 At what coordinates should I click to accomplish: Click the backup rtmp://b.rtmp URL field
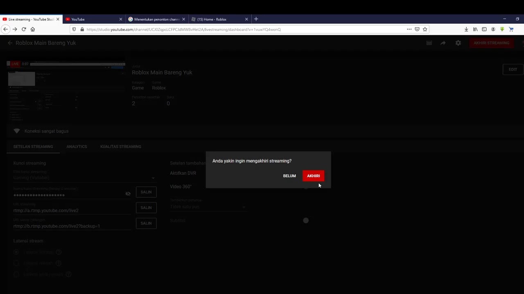click(x=72, y=226)
